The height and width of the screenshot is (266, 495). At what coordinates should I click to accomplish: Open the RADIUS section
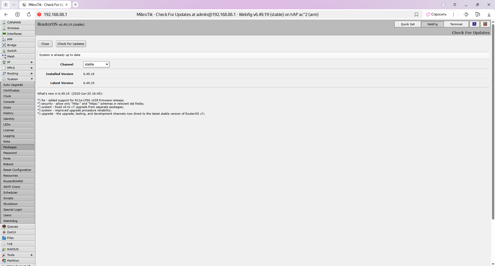pyautogui.click(x=18, y=249)
